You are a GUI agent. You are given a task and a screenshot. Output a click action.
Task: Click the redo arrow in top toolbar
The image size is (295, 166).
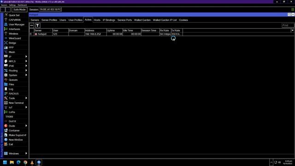[x=8, y=9]
